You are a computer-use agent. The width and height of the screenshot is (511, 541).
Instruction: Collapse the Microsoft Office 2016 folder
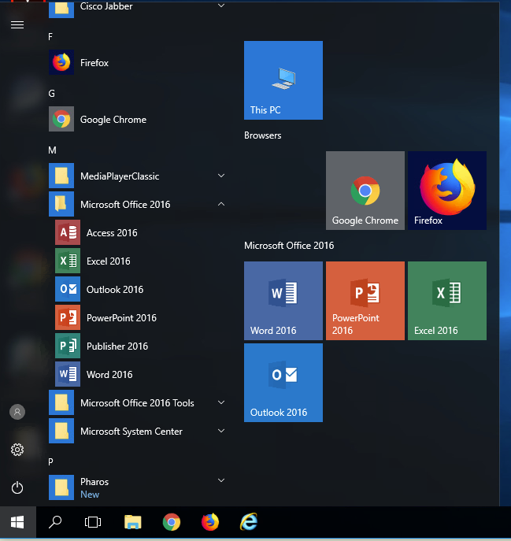(137, 204)
